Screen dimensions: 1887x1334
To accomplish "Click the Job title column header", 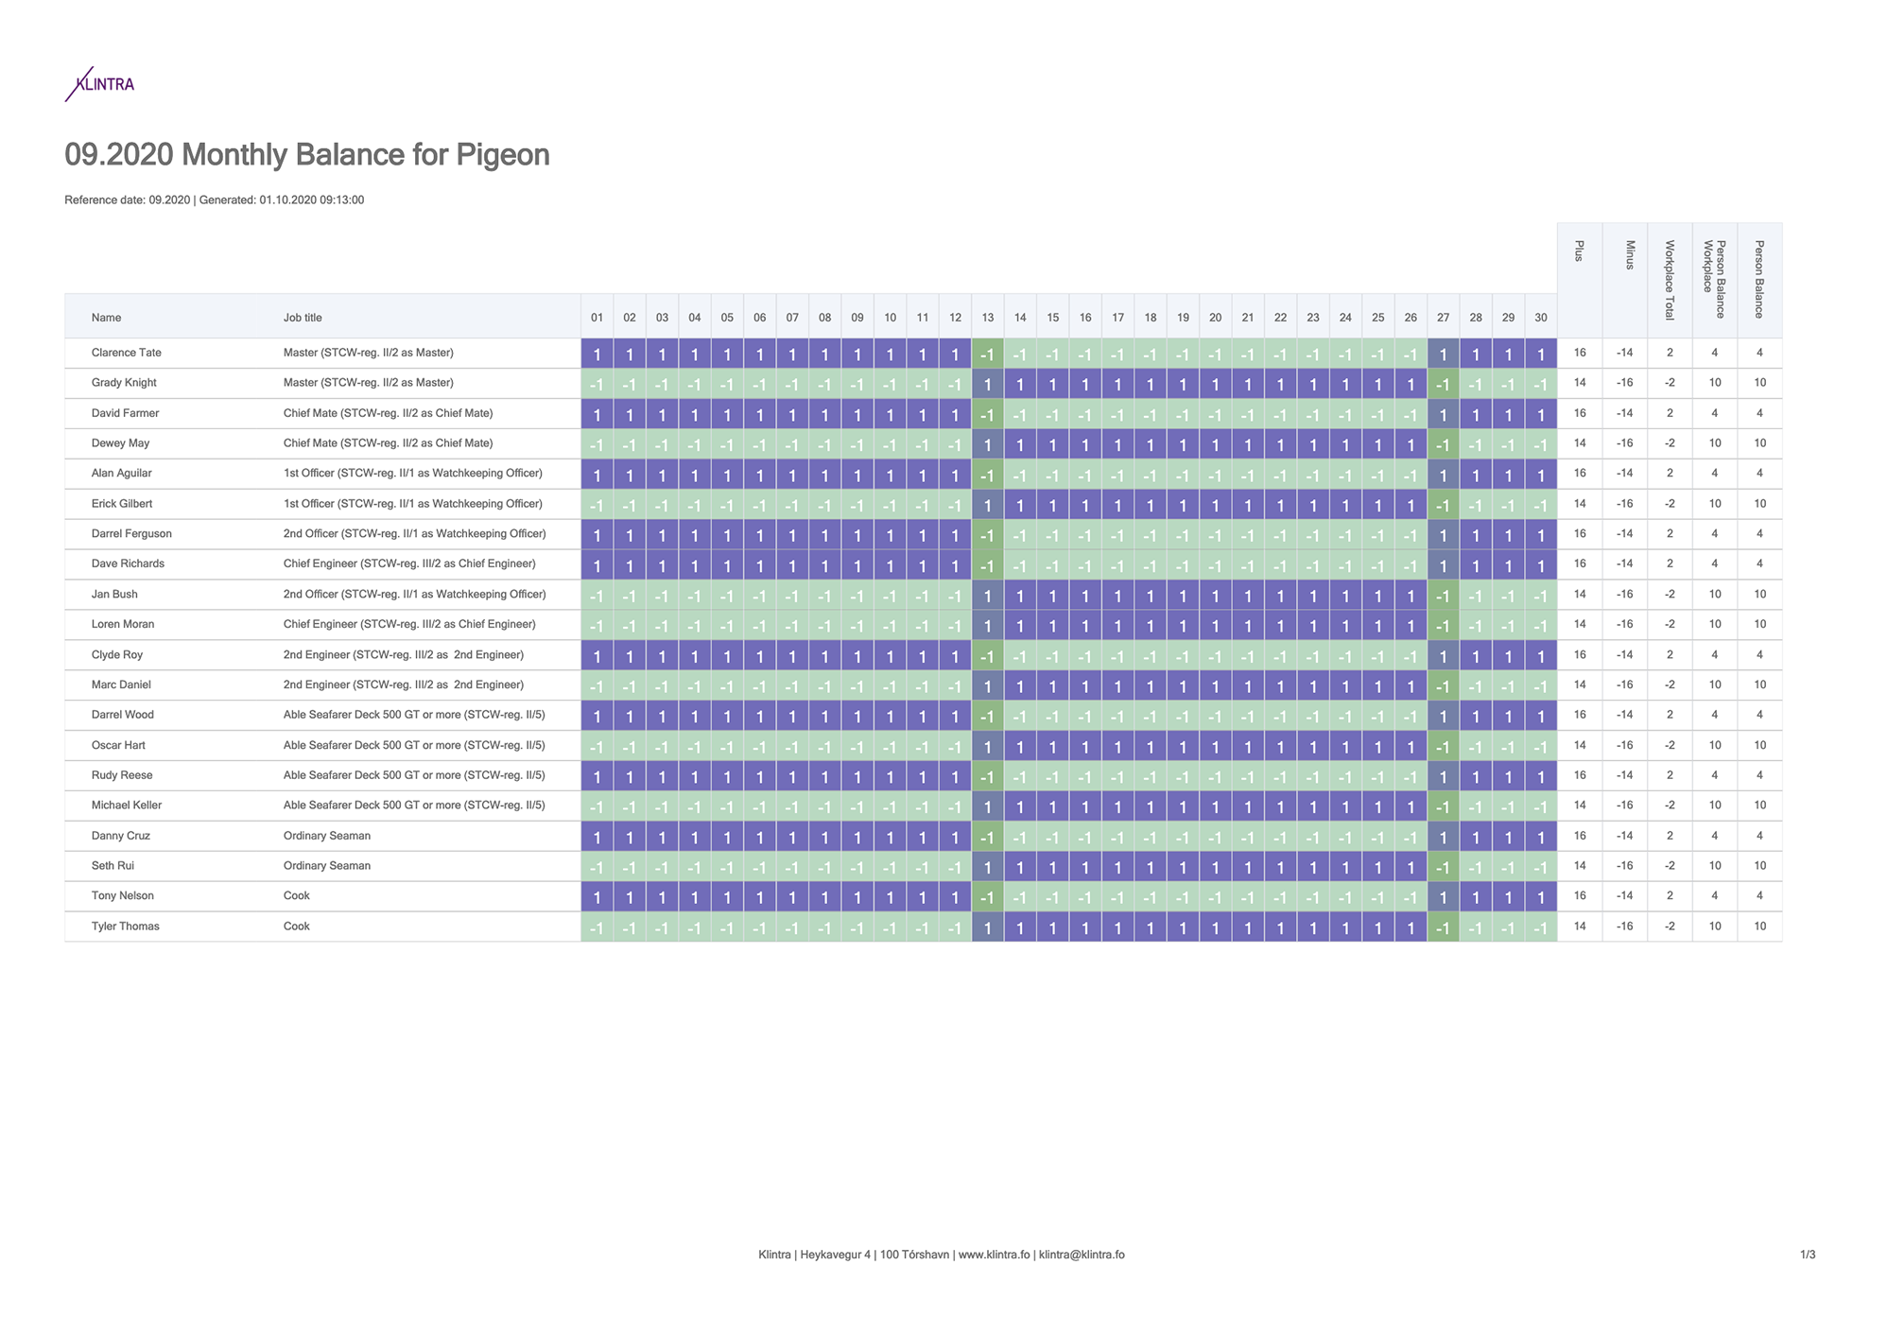I will [303, 318].
